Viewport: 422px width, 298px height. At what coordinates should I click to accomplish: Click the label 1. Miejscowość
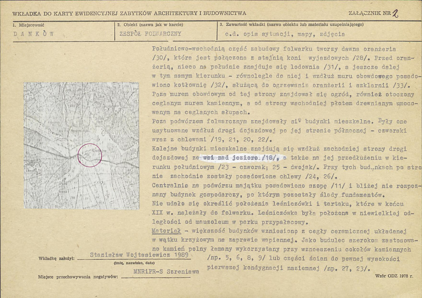click(x=29, y=25)
